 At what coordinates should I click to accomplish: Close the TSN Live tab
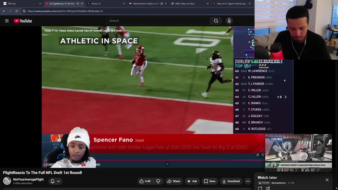point(40,4)
